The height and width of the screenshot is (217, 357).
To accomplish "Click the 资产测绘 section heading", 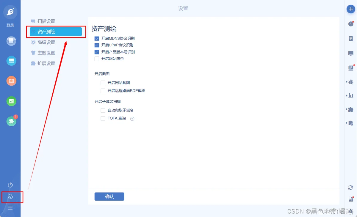I will (104, 29).
